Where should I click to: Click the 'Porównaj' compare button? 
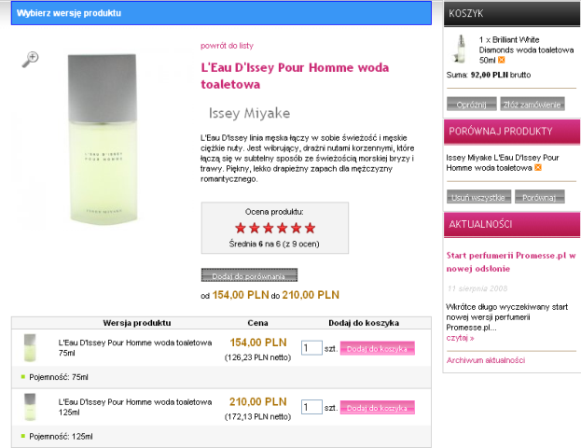(x=539, y=197)
